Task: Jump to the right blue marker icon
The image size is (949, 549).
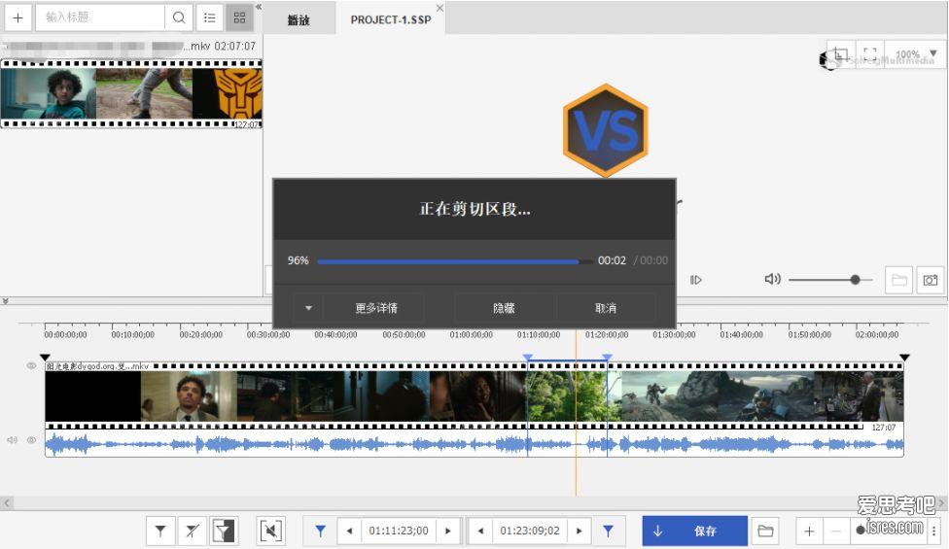Action: [x=609, y=531]
